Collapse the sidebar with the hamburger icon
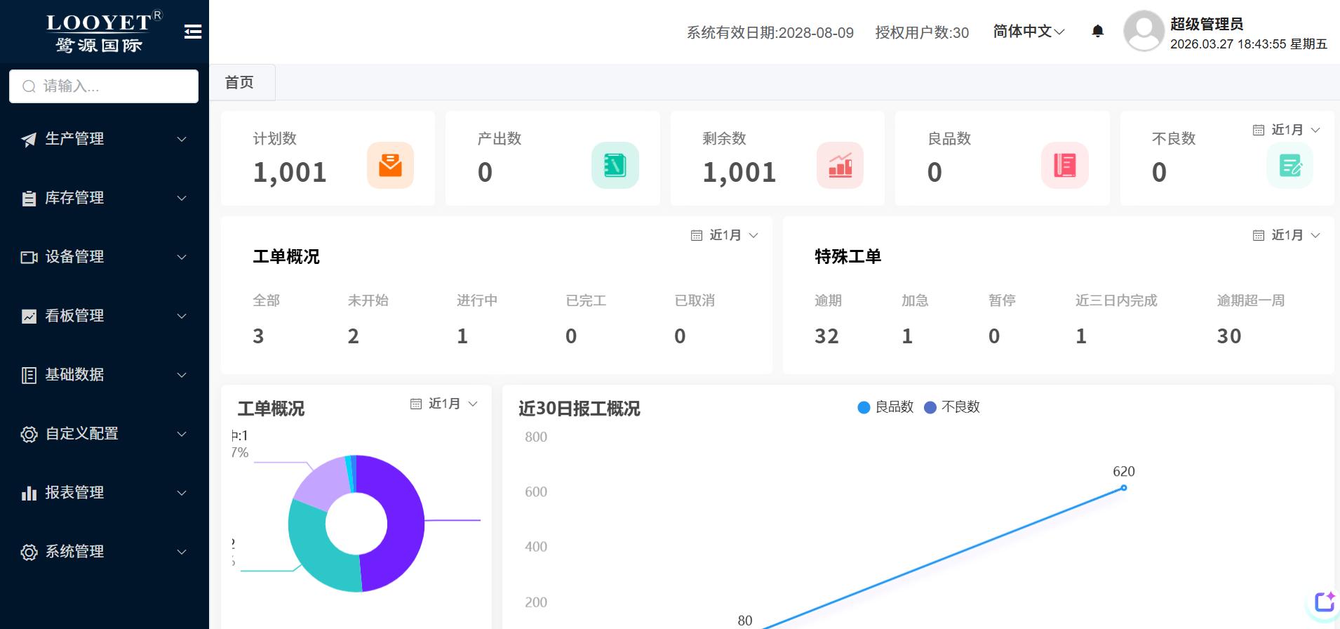The image size is (1340, 629). point(193,32)
